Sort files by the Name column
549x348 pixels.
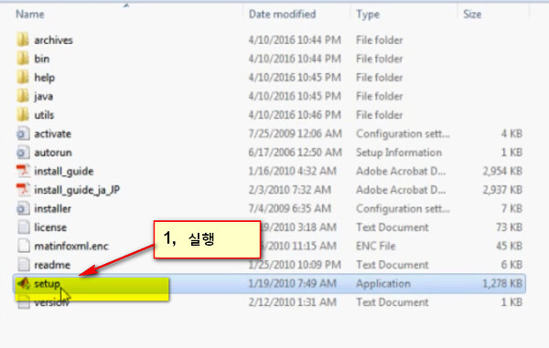pyautogui.click(x=30, y=15)
